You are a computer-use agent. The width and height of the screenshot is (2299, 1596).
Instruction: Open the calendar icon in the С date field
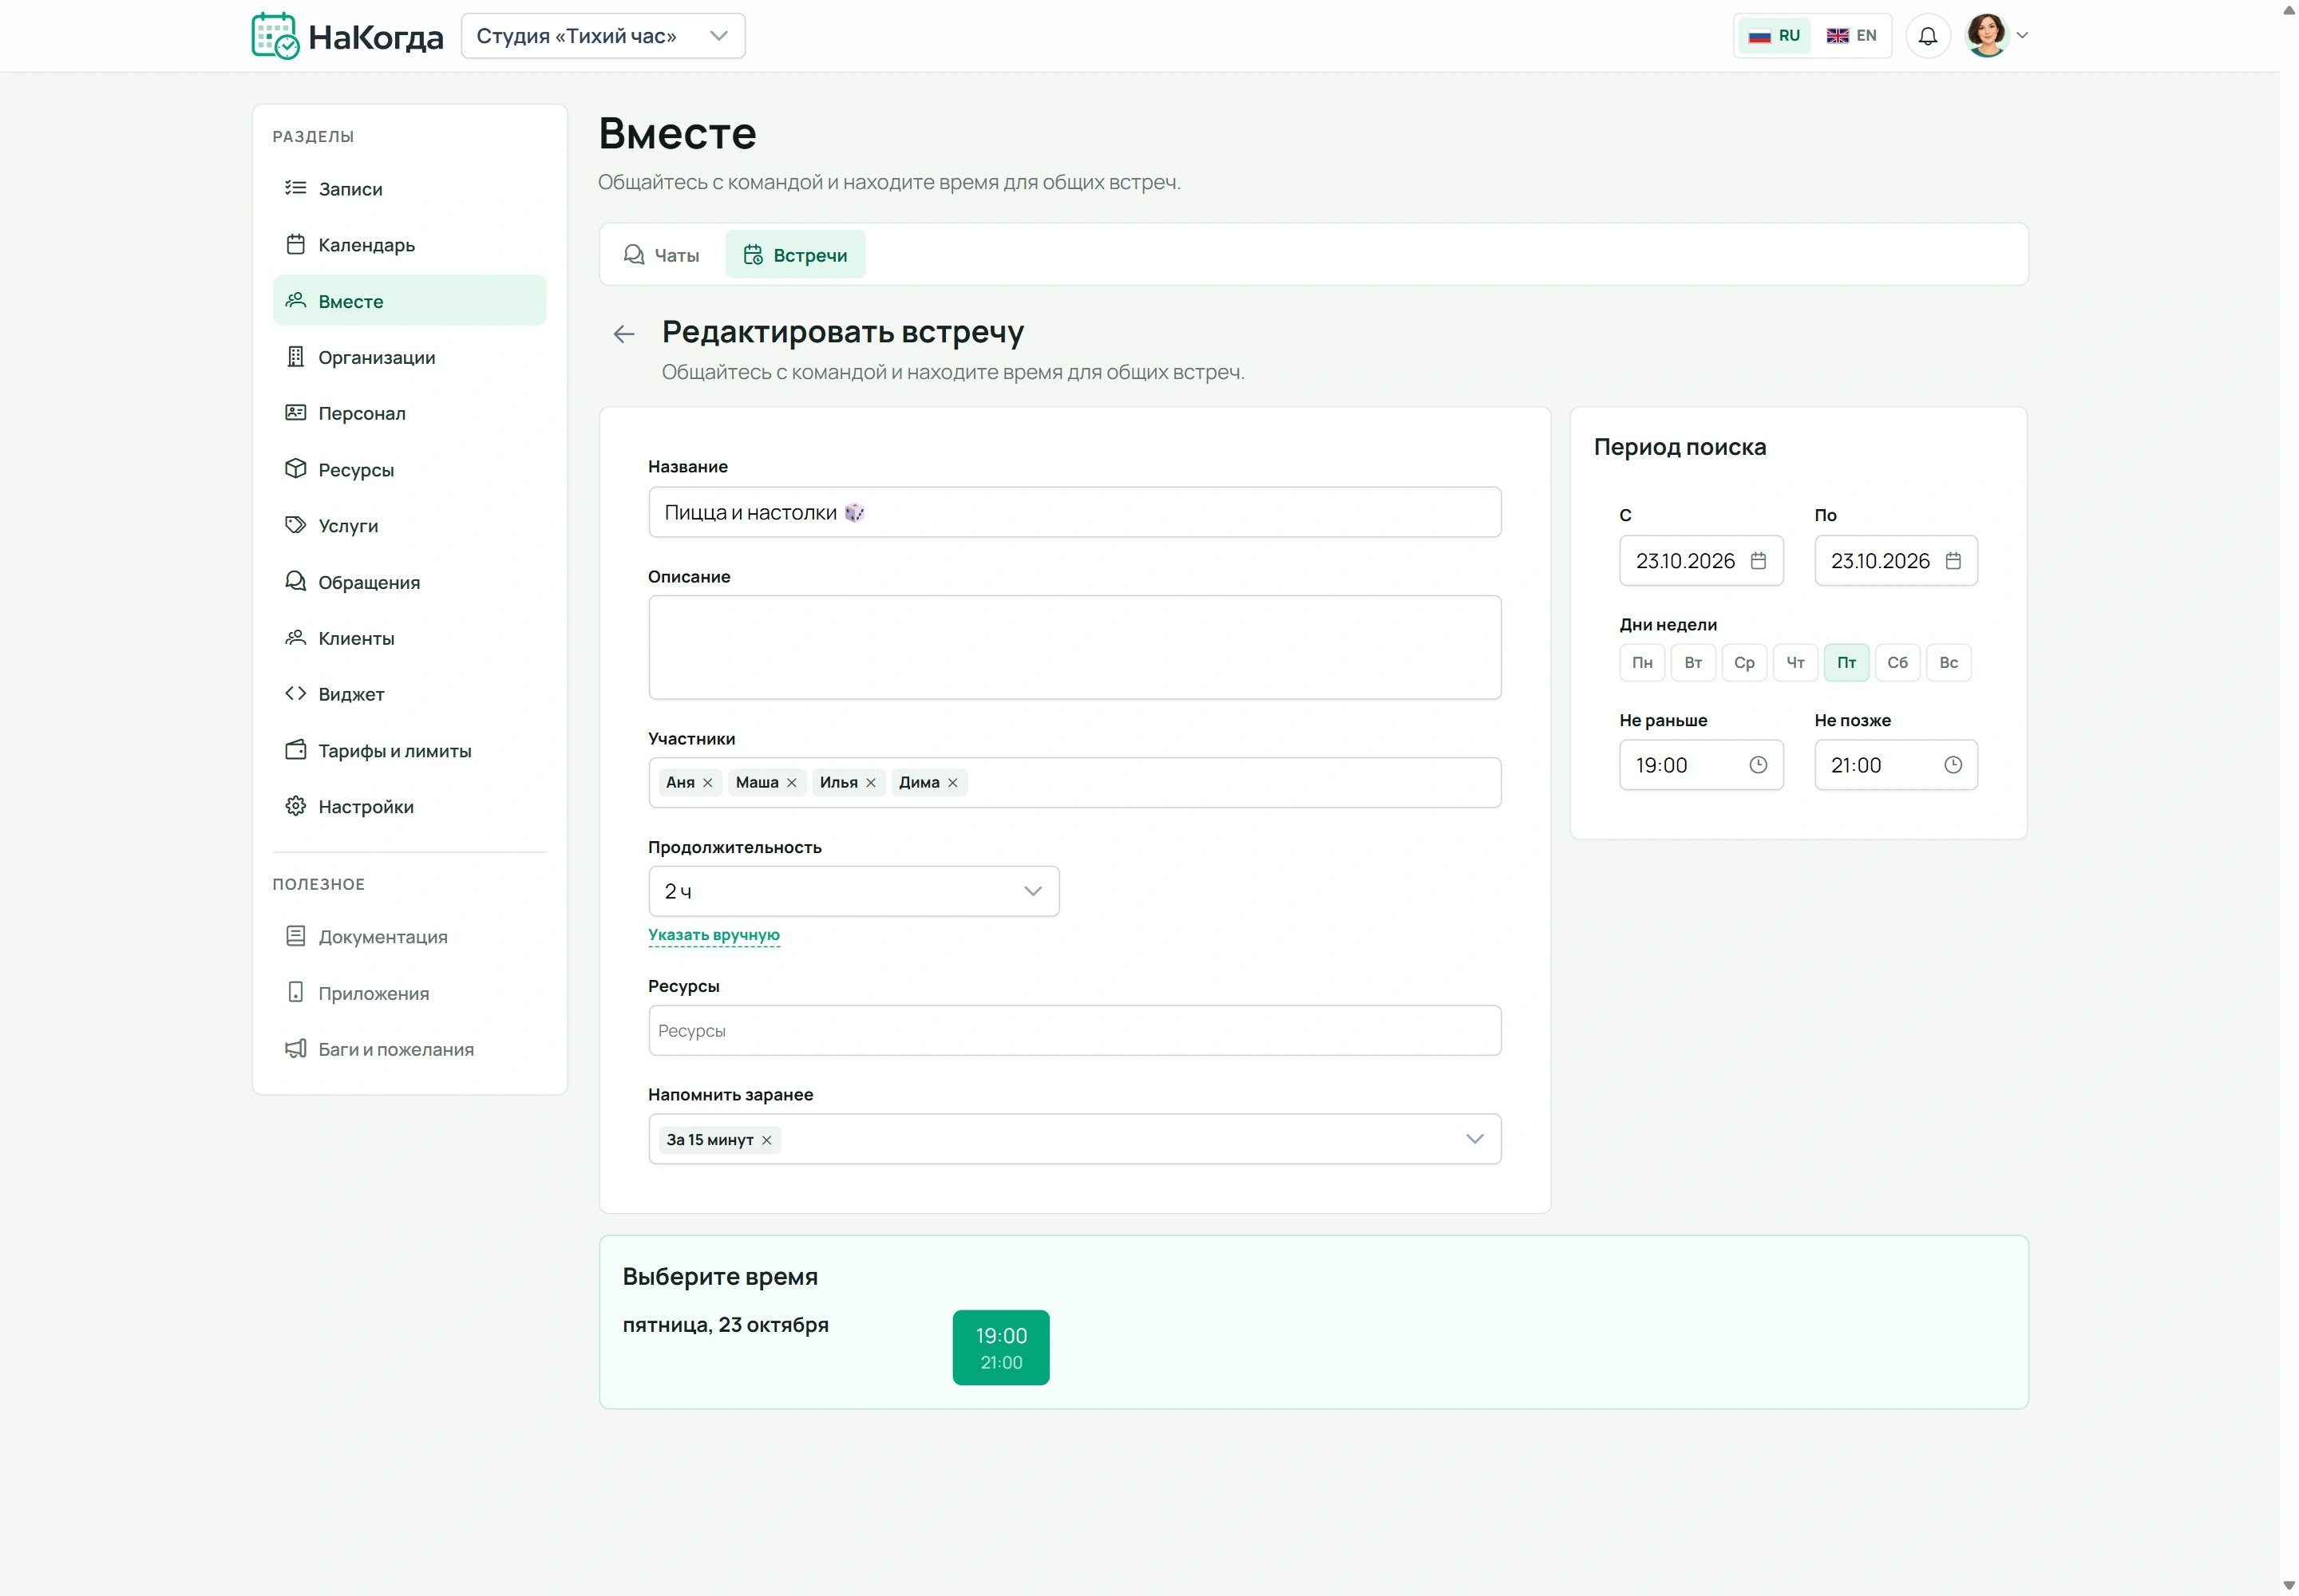[x=1758, y=561]
